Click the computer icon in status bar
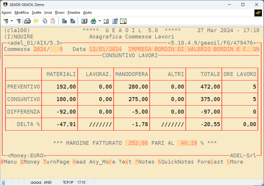Image resolution: width=264 pixels, height=186 pixels. click(3, 182)
